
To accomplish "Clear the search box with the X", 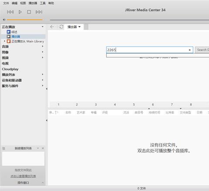I will 190,50.
